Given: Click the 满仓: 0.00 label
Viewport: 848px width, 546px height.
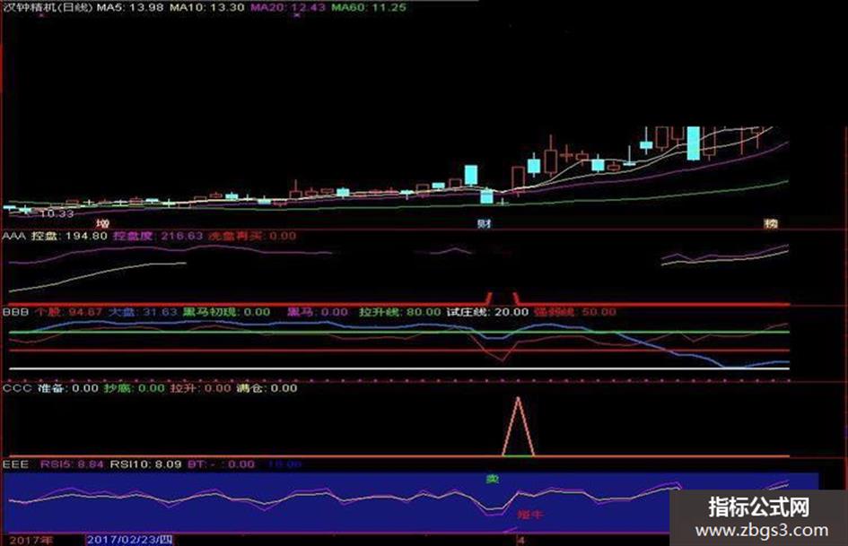Looking at the screenshot, I should pyautogui.click(x=267, y=388).
